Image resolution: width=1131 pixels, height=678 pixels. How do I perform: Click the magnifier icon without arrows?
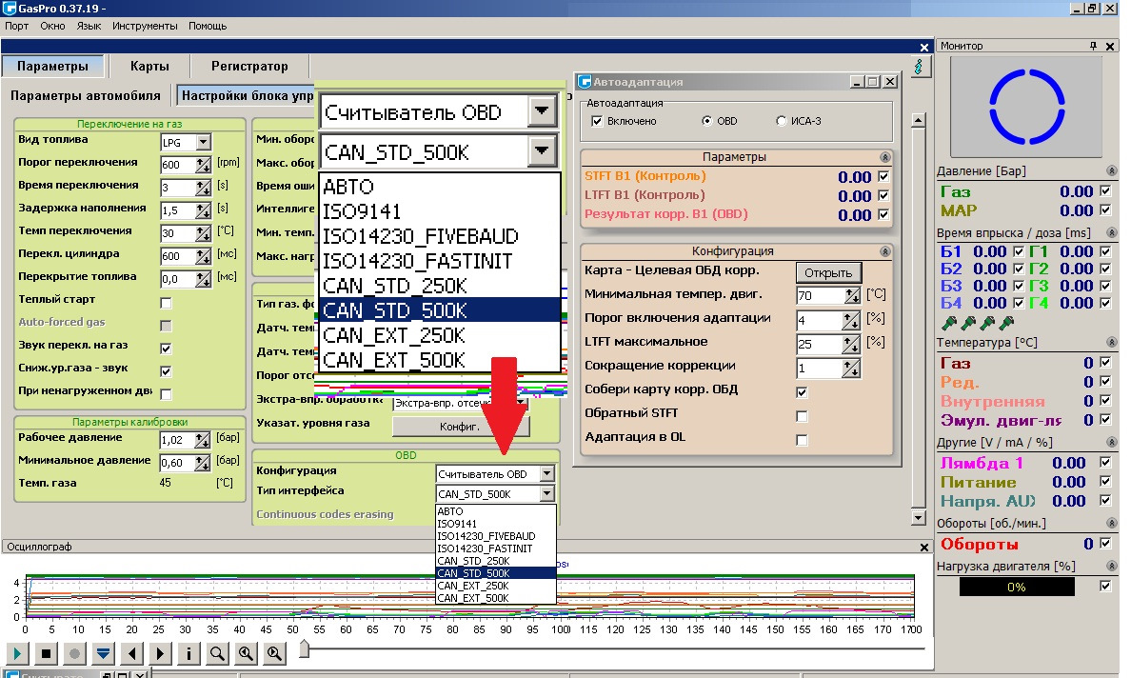(x=217, y=653)
